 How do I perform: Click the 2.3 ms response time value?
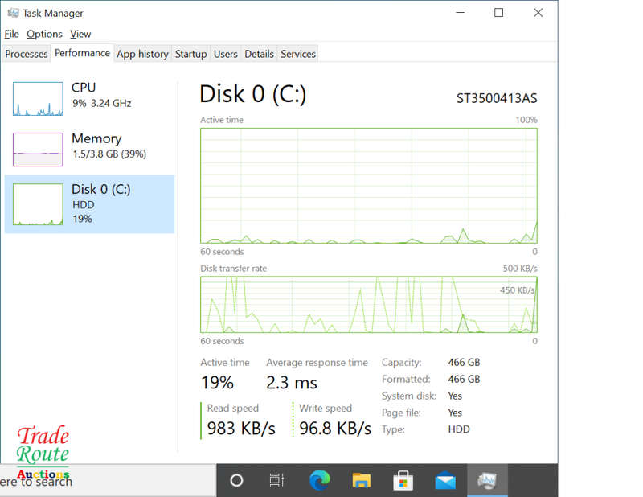pos(292,383)
